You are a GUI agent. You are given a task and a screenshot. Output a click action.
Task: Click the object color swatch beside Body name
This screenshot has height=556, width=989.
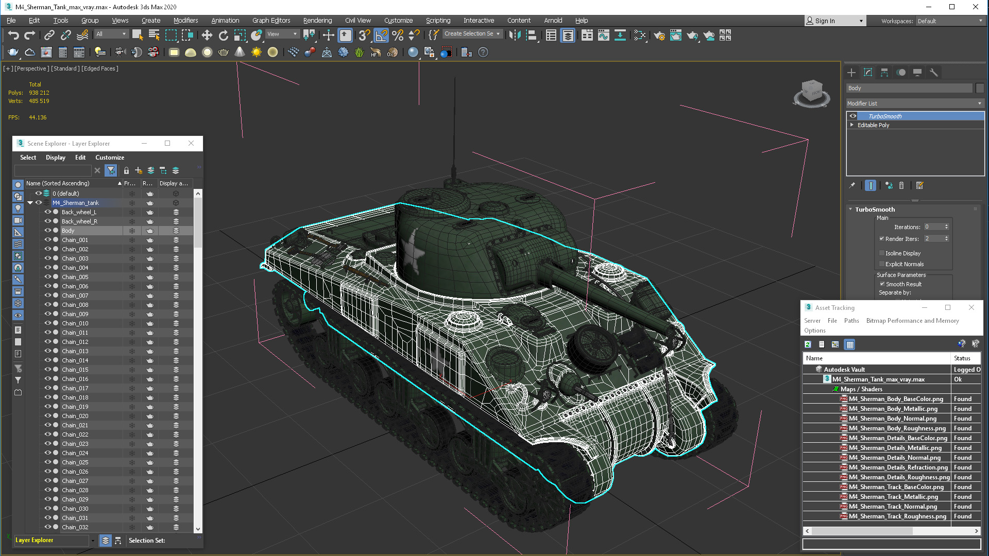tap(979, 88)
